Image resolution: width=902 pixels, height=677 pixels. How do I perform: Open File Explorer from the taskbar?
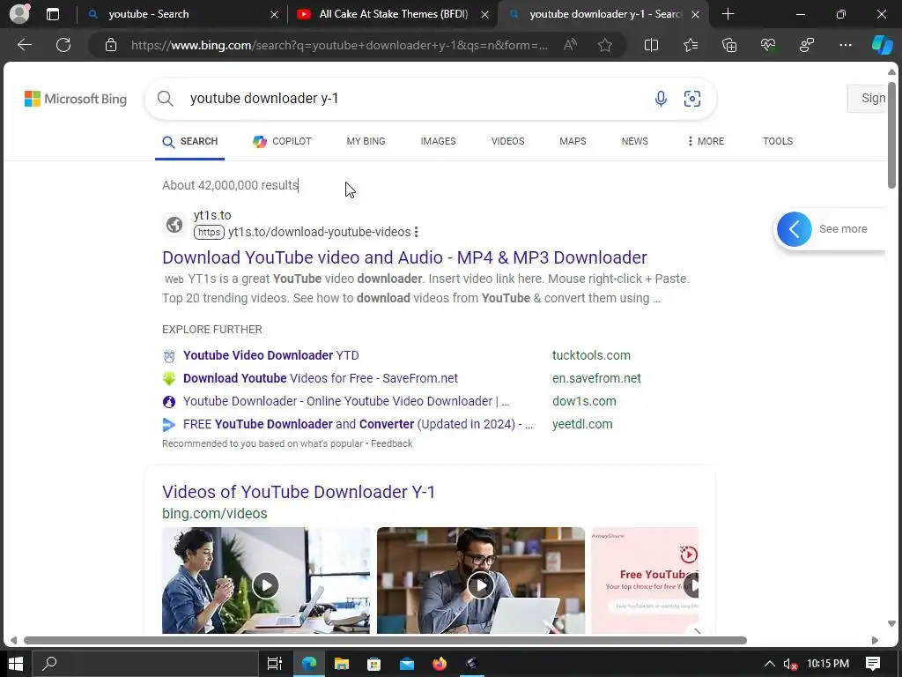342,664
